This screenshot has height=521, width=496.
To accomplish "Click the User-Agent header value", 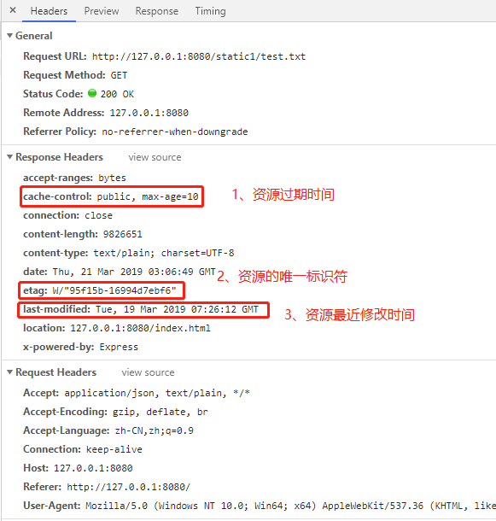I will pyautogui.click(x=291, y=506).
